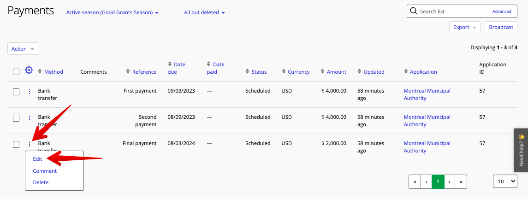
Task: Click the First payment reference text
Action: point(140,91)
